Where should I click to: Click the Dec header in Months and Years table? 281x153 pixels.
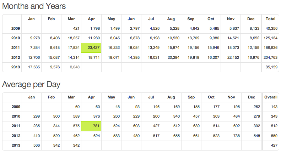pos(252,19)
